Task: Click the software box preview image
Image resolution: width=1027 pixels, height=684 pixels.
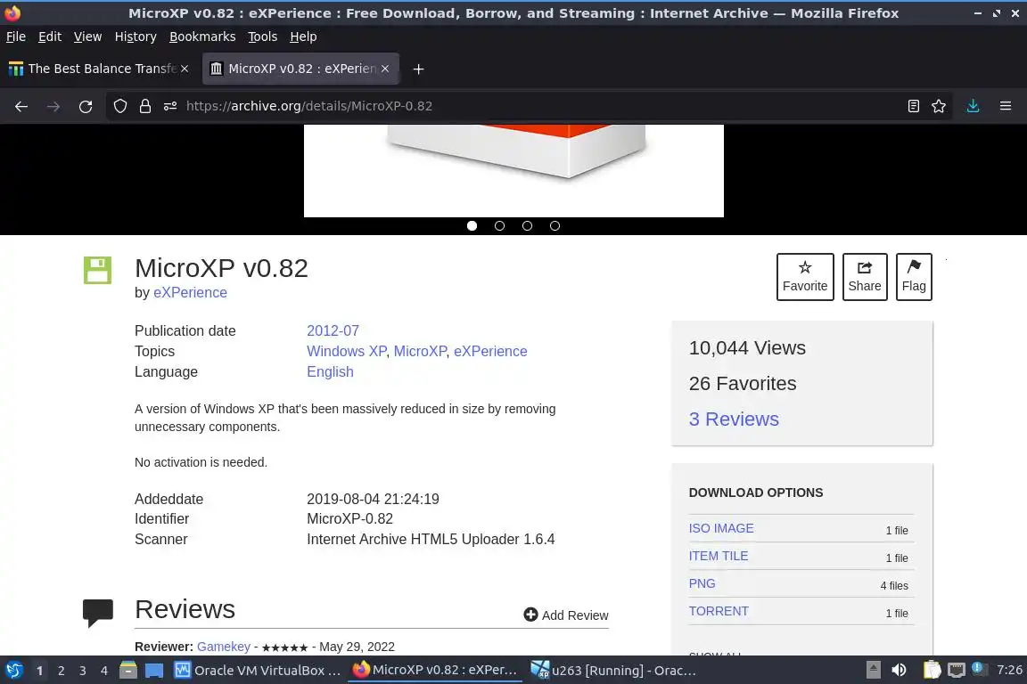Action: pos(513,171)
